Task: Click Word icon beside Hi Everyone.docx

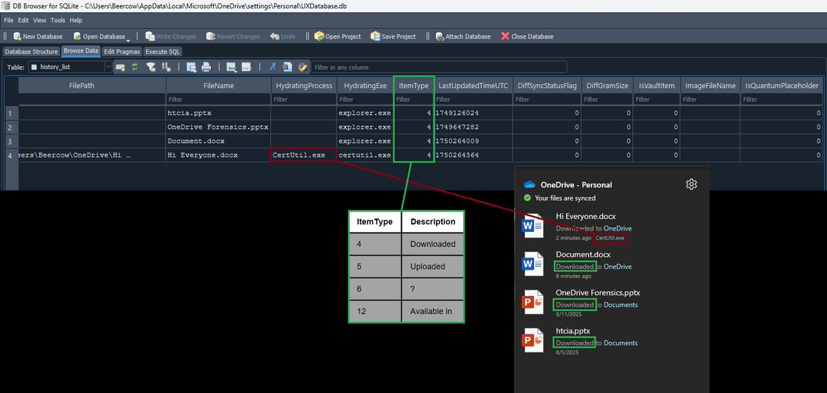Action: point(533,226)
